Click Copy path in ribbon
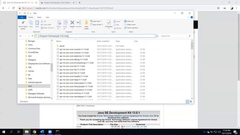The image size is (240, 135). point(46,24)
